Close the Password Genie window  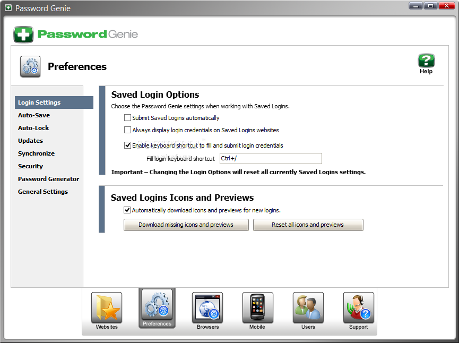(447, 5)
